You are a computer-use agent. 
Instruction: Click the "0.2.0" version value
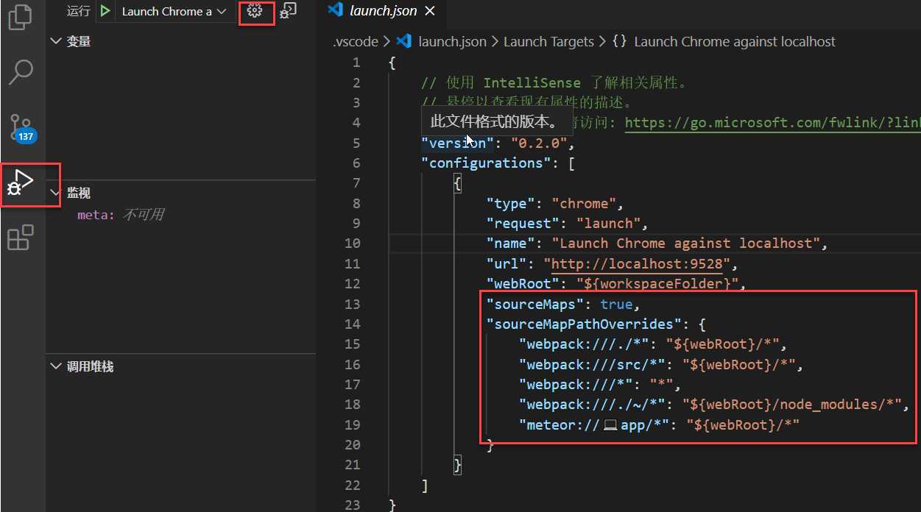(x=538, y=143)
